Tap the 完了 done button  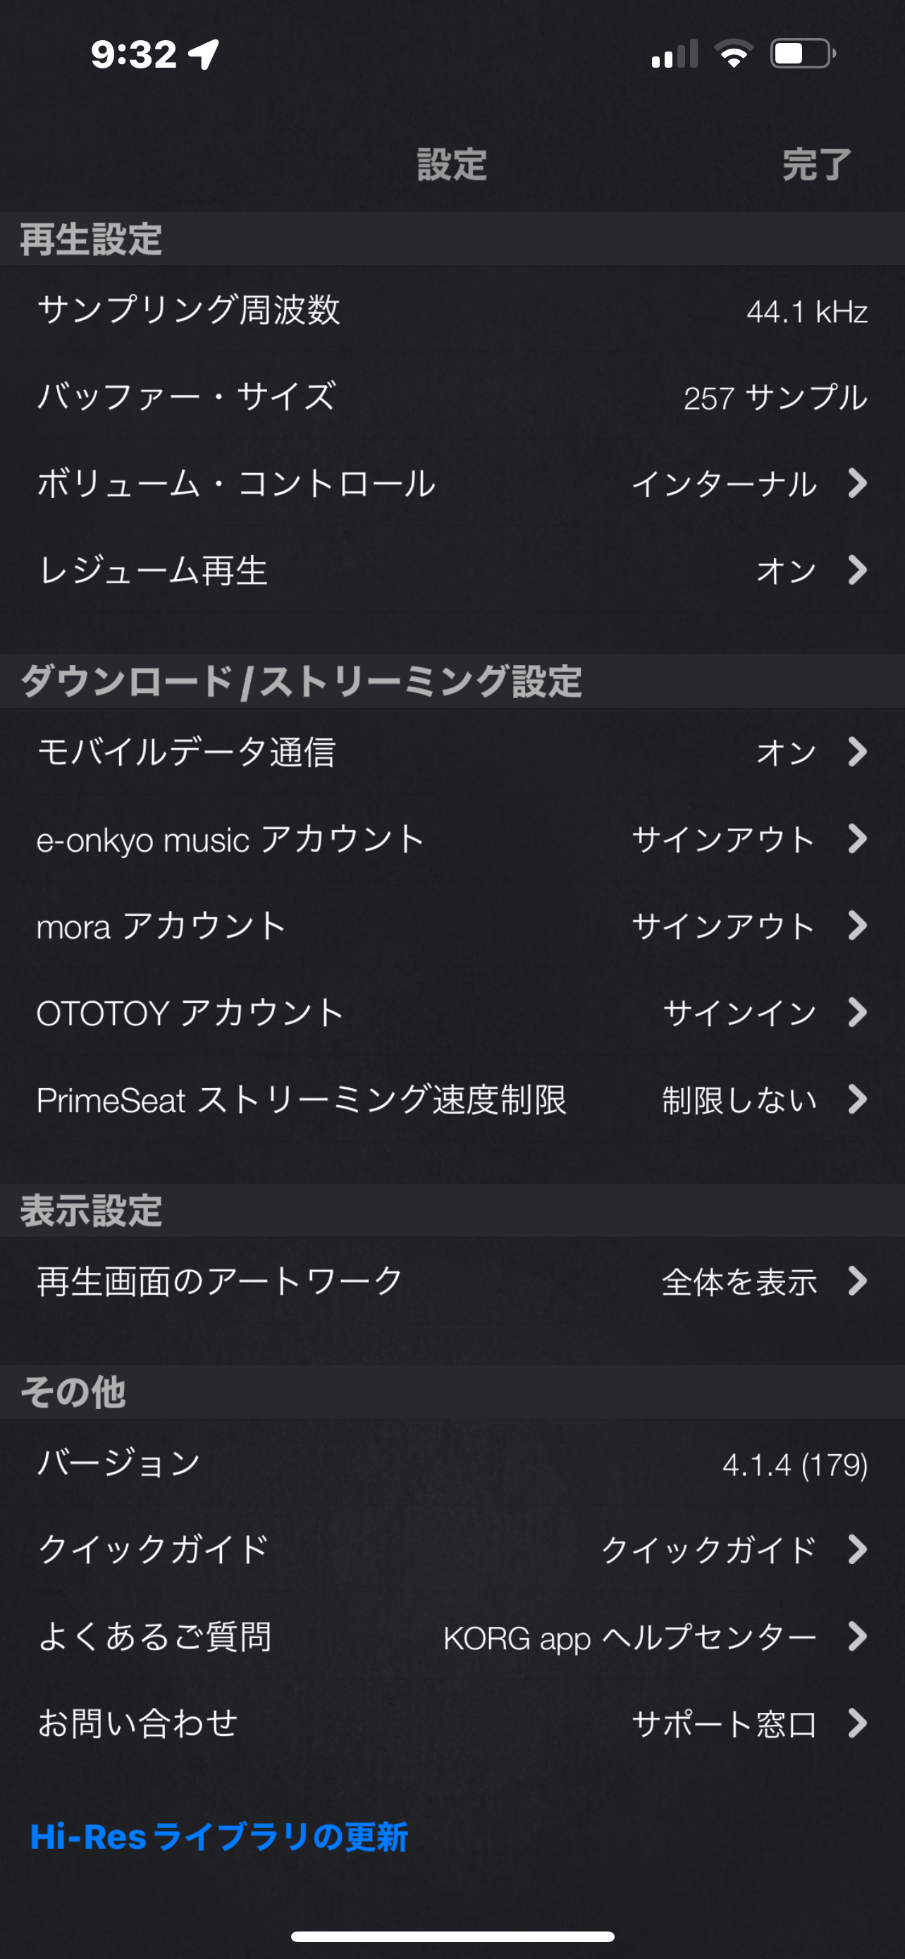(816, 164)
